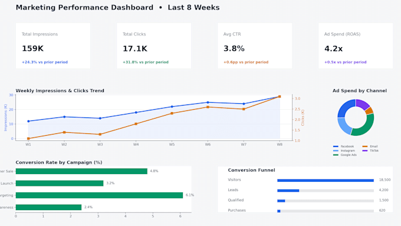
Task: Select the Leads funnel progress bar
Action: click(x=326, y=191)
